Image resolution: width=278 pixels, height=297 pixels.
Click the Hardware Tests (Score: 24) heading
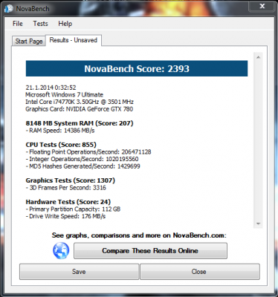coord(68,202)
